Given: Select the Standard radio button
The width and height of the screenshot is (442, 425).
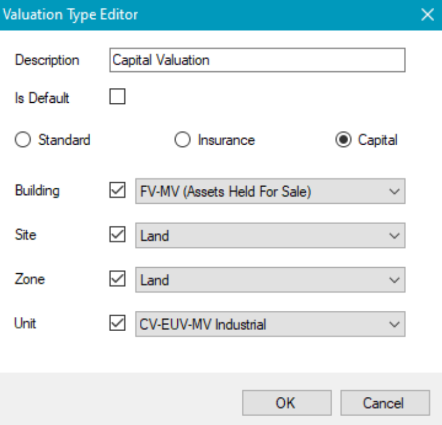Looking at the screenshot, I should coord(24,140).
